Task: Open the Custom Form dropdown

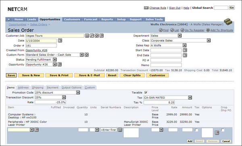Action: 81,55
